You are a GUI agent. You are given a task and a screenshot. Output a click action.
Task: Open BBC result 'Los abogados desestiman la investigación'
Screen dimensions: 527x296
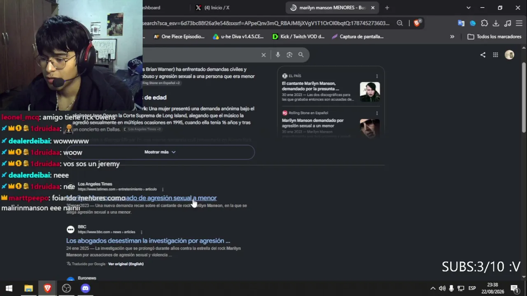148,241
